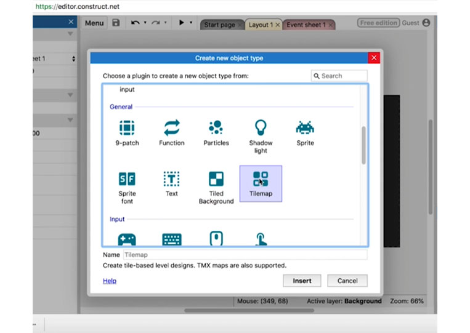
Task: Select the Keyboard input plugin icon
Action: (172, 239)
